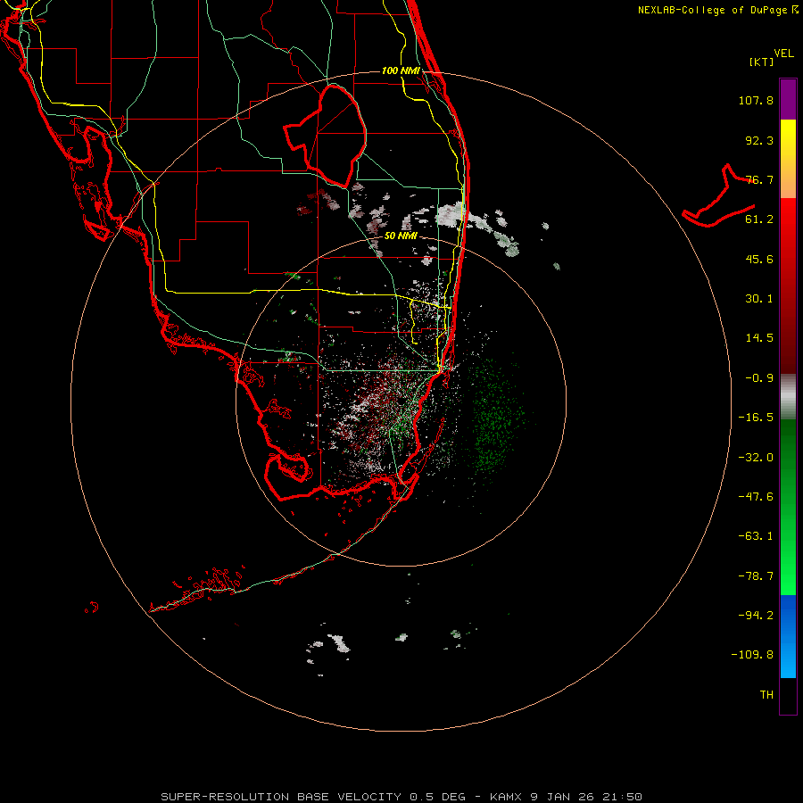Click the -78.7 velocity scale value
Viewport: 803px width, 803px height.
[x=756, y=576]
